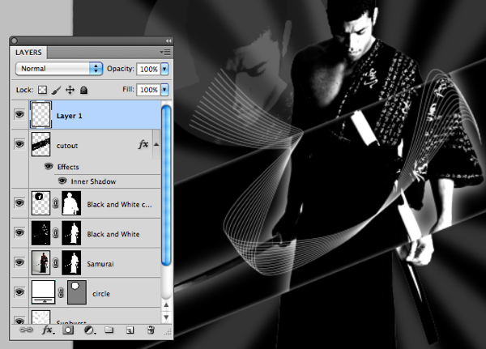The width and height of the screenshot is (486, 349).
Task: Open the Normal blend mode dropdown
Action: [59, 69]
